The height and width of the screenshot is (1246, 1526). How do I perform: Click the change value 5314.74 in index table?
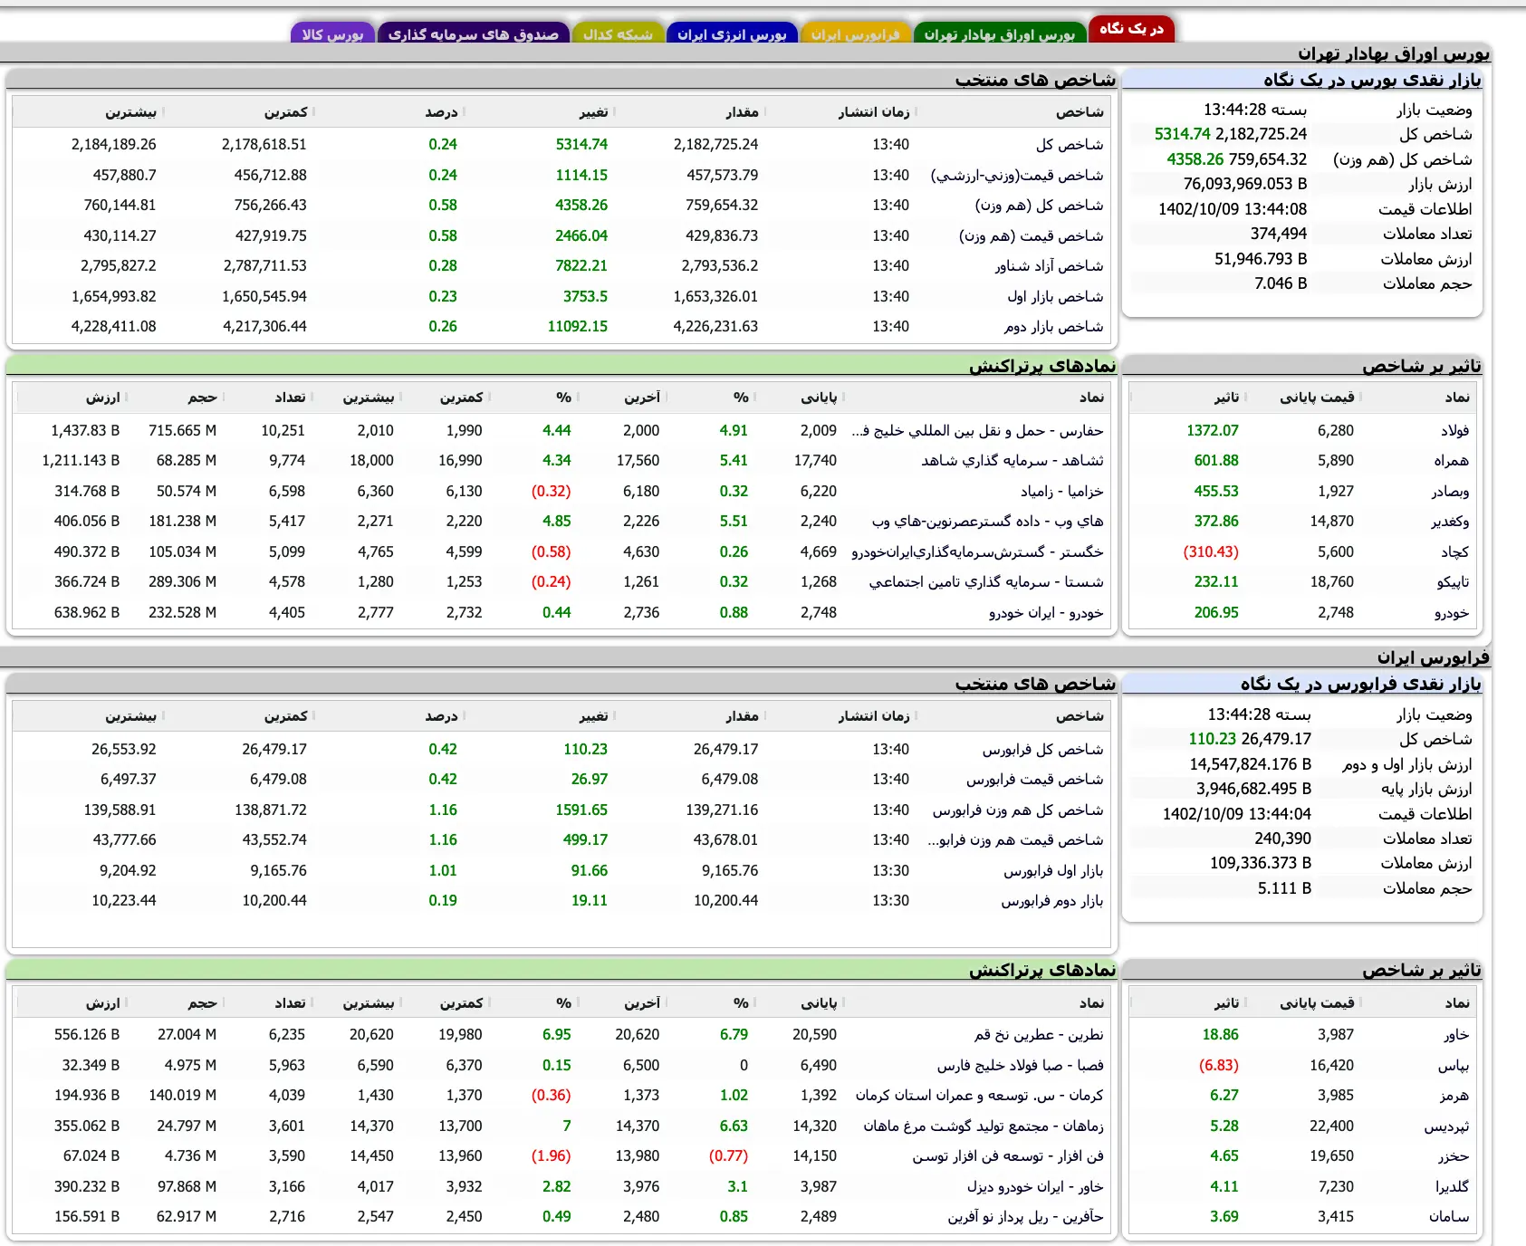point(581,145)
